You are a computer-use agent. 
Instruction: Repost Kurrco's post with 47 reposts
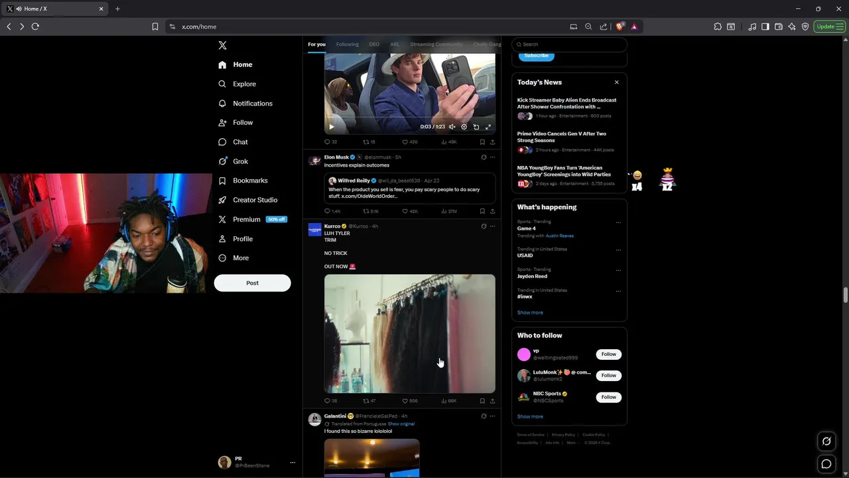point(369,401)
